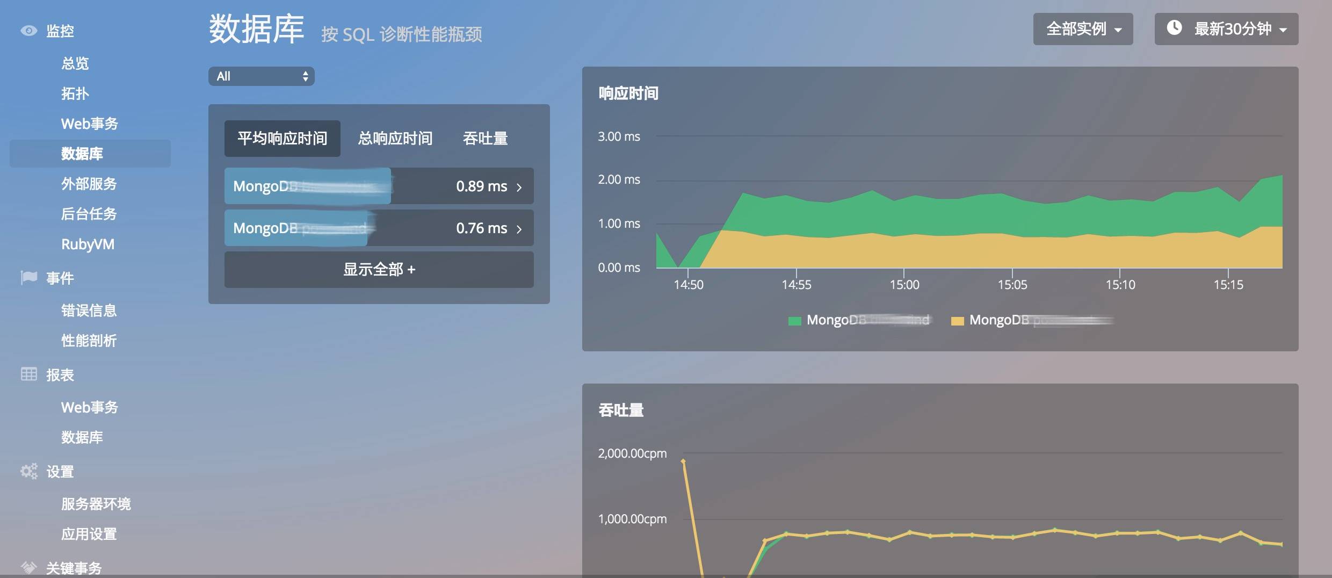The width and height of the screenshot is (1332, 578).
Task: Click the 显示全部 + button
Action: tap(379, 270)
